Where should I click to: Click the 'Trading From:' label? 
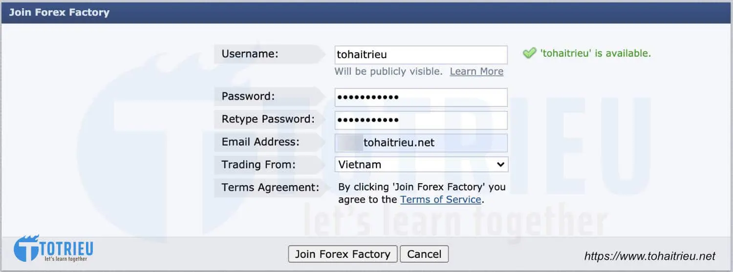[259, 165]
